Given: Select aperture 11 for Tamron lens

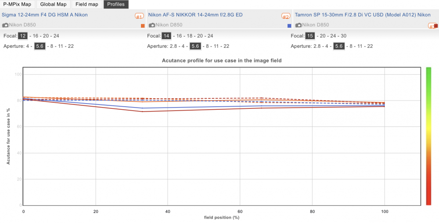Looking at the screenshot, I should tap(360, 46).
